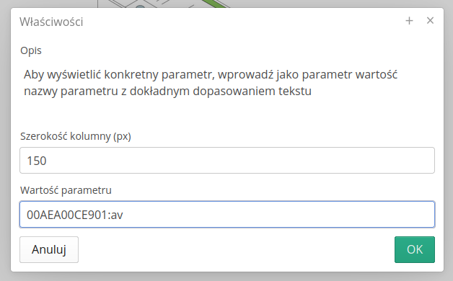The width and height of the screenshot is (453, 281).
Task: Click the 00AEA00CE901:av text in parameter field
Action: 75,215
